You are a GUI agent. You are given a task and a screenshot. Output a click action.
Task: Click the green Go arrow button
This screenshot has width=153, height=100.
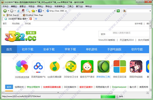[x=118, y=11]
